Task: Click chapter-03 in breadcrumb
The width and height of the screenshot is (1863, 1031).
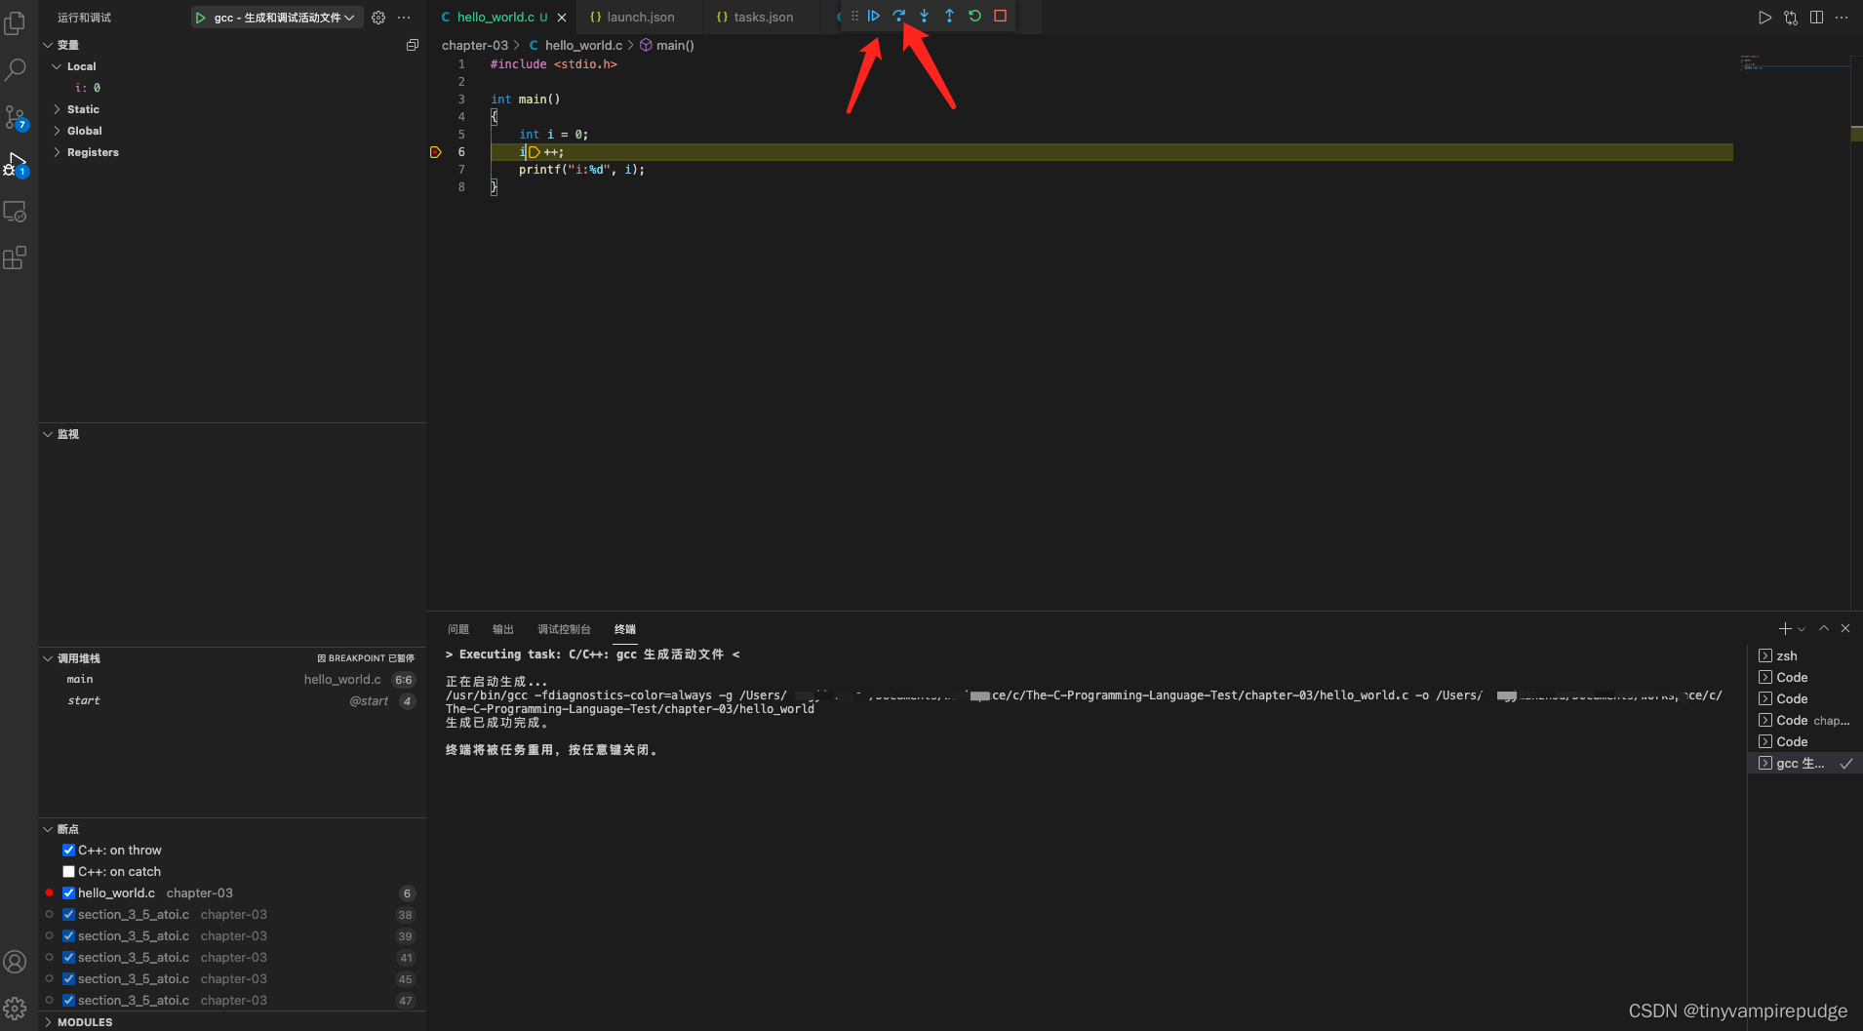Action: point(475,45)
